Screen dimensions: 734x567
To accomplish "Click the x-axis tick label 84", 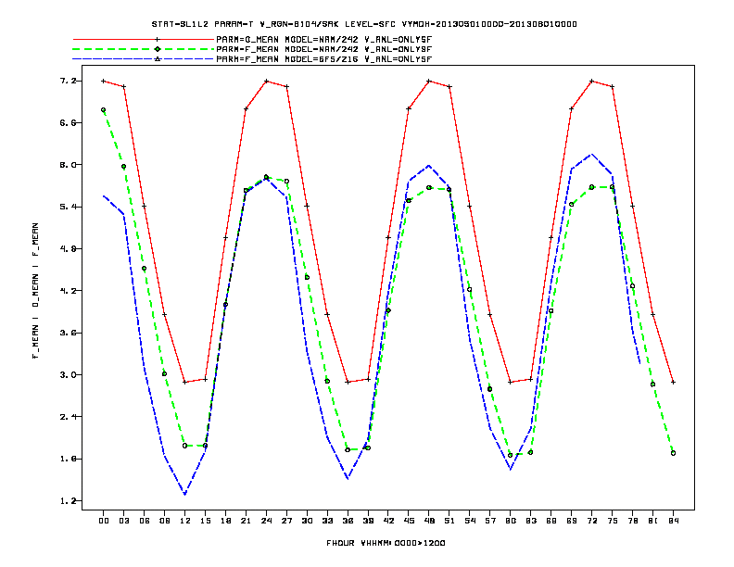I will coord(673,521).
